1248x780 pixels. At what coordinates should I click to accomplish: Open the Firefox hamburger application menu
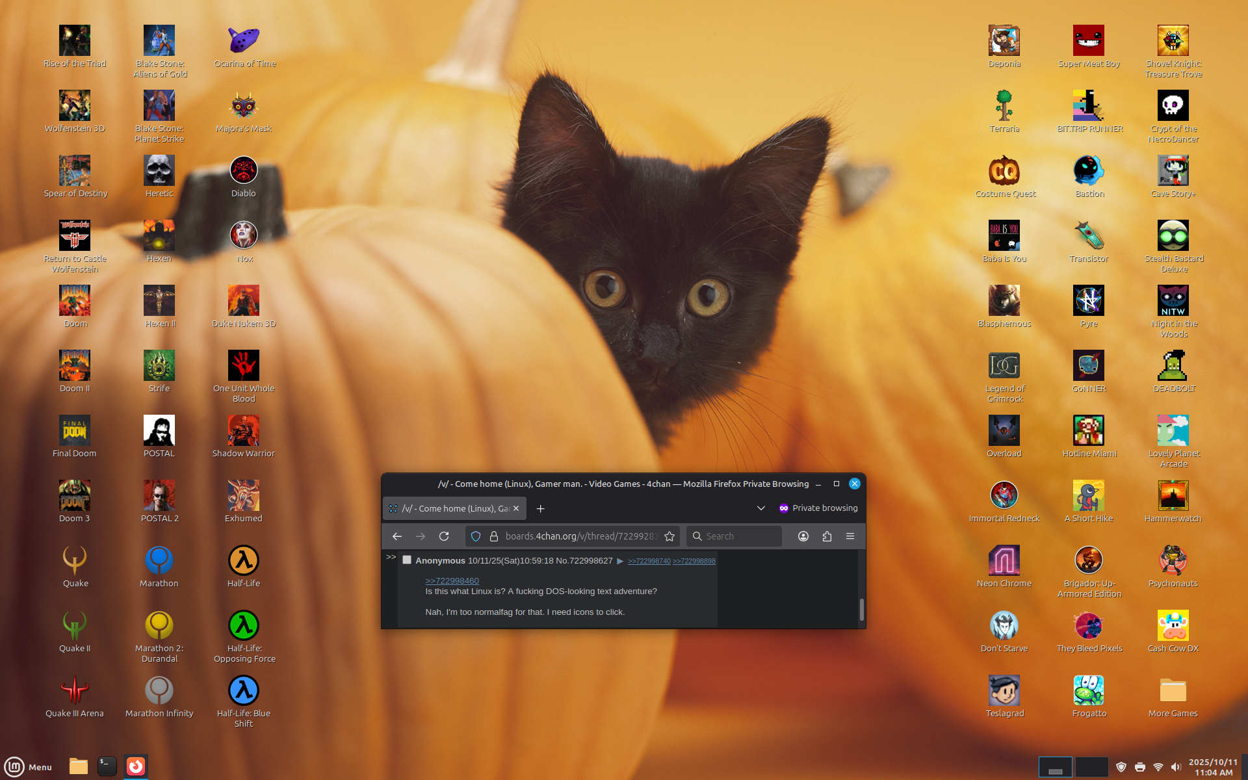click(850, 536)
